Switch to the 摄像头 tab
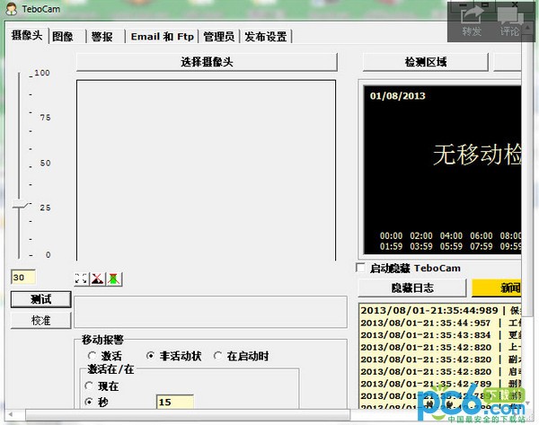 (x=27, y=35)
